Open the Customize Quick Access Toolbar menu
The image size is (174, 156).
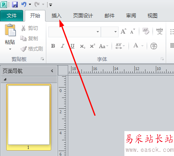50,5
